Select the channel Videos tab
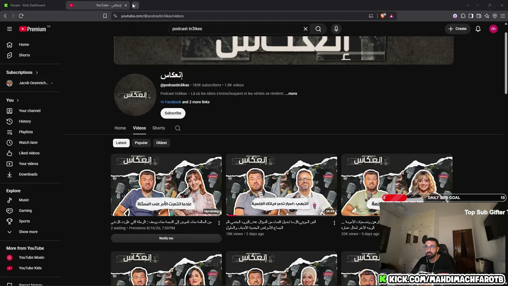 click(139, 128)
